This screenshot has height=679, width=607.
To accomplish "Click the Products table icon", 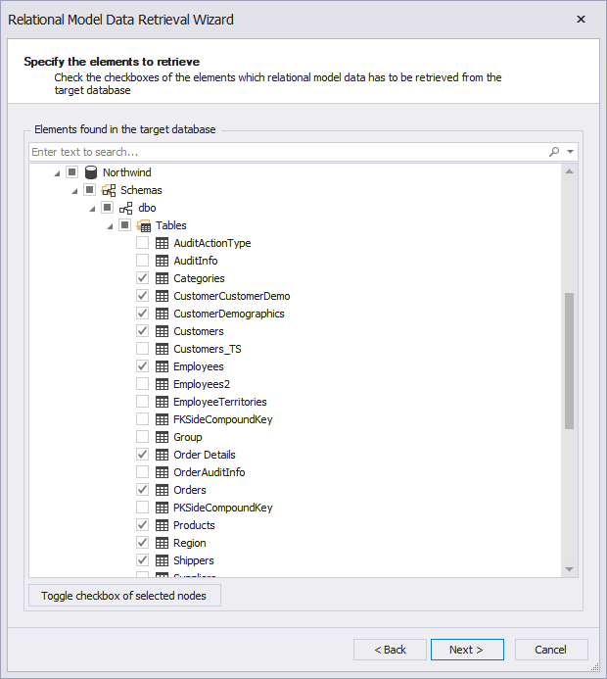I will (162, 525).
